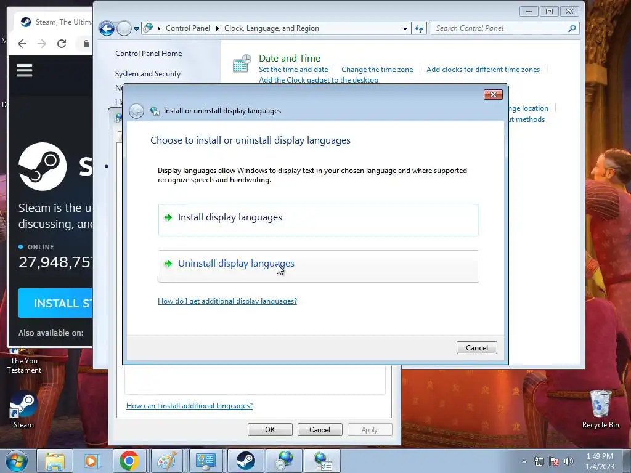
Task: Select Control Panel breadcrumb in address bar
Action: click(188, 28)
